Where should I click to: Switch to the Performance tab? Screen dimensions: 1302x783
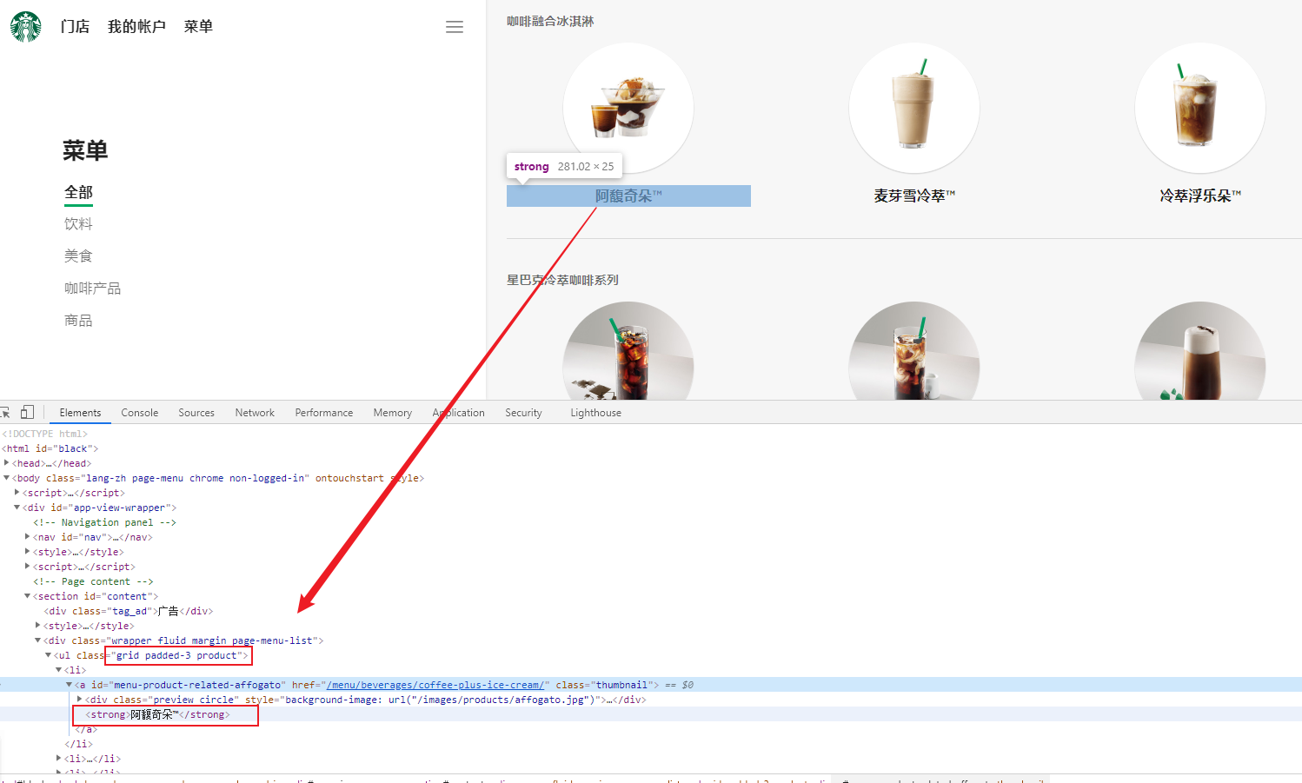pos(324,413)
